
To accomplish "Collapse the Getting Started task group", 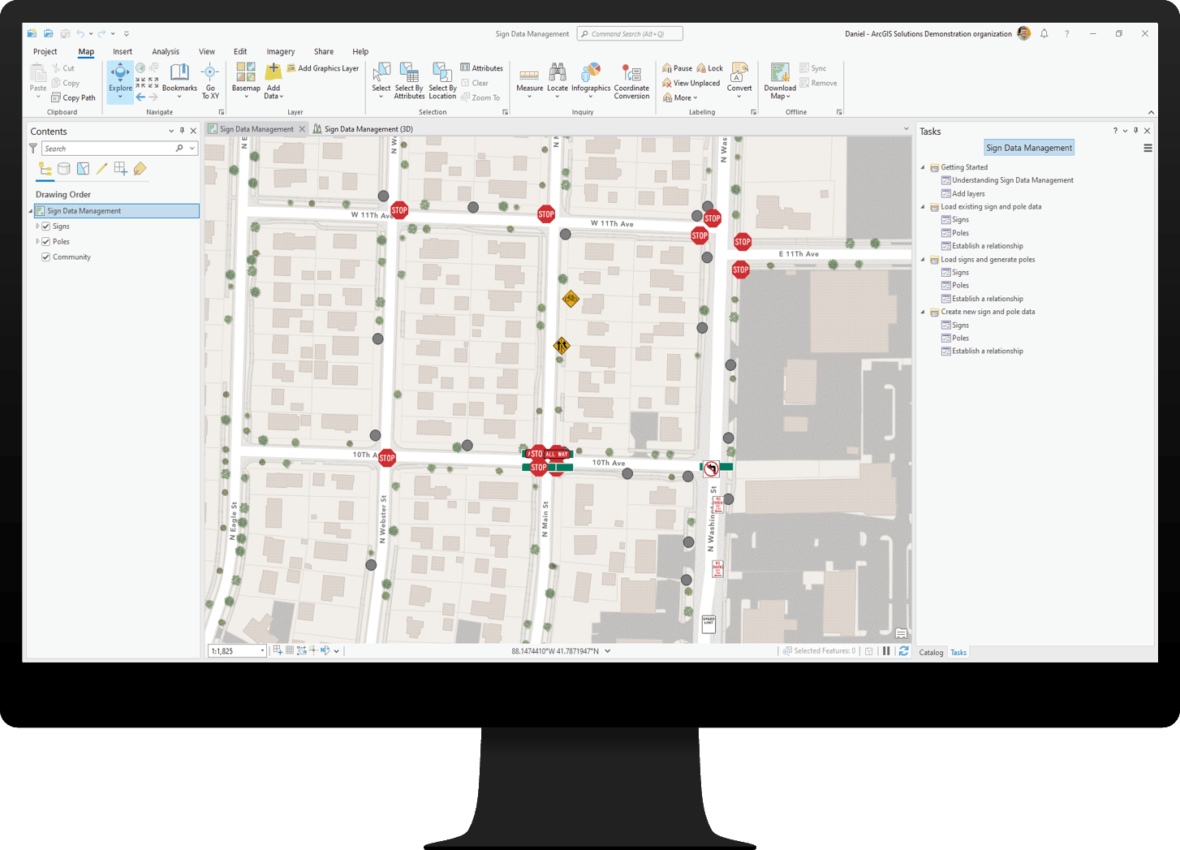I will click(x=922, y=166).
